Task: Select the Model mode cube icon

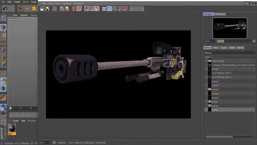Action: [x=3, y=27]
